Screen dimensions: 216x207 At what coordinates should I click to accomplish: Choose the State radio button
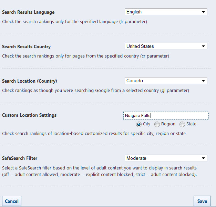click(x=182, y=124)
